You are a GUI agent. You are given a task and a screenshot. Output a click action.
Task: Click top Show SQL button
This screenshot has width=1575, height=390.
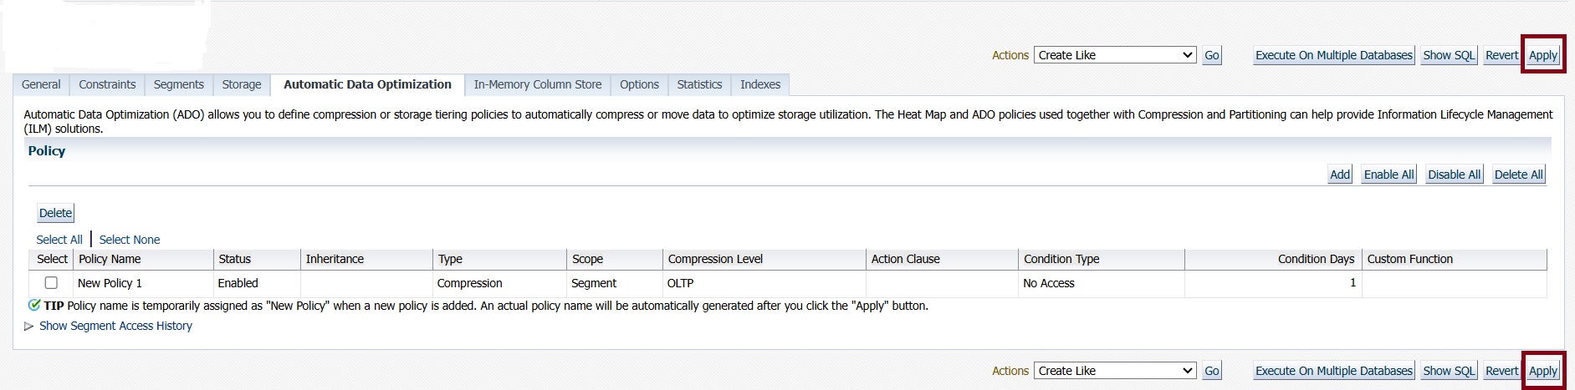point(1449,55)
